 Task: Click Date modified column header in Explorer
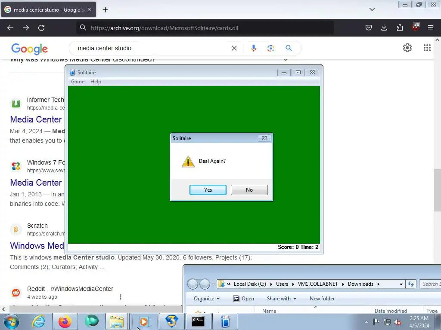(391, 311)
